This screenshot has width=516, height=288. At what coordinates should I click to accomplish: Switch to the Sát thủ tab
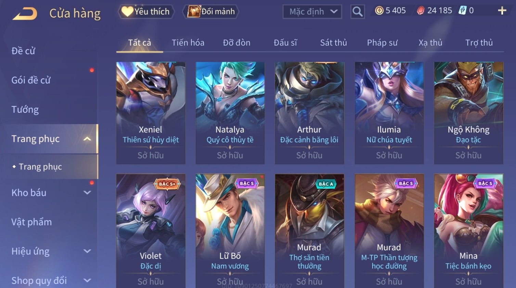coord(333,43)
